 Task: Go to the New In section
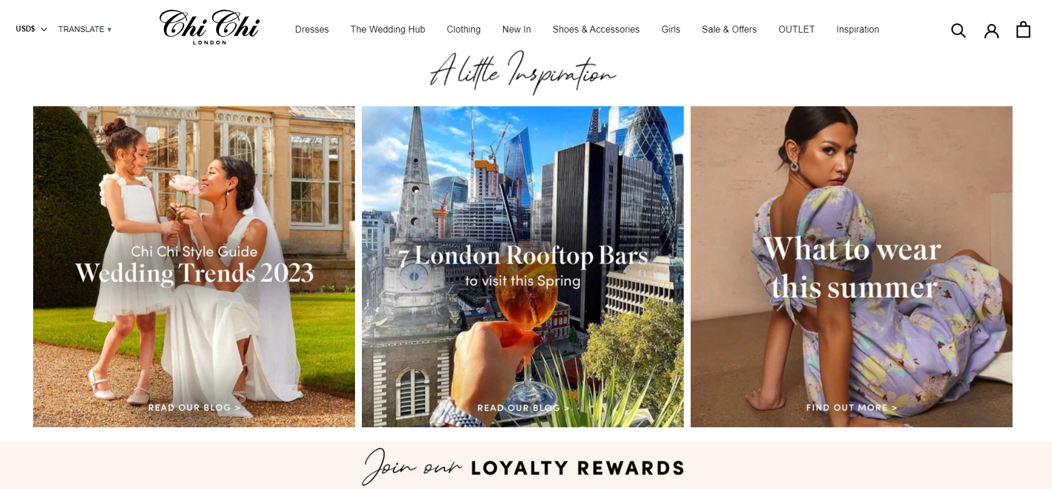(x=516, y=29)
